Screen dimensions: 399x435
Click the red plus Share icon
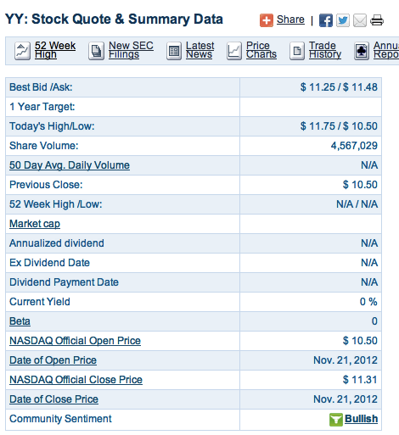(x=267, y=20)
